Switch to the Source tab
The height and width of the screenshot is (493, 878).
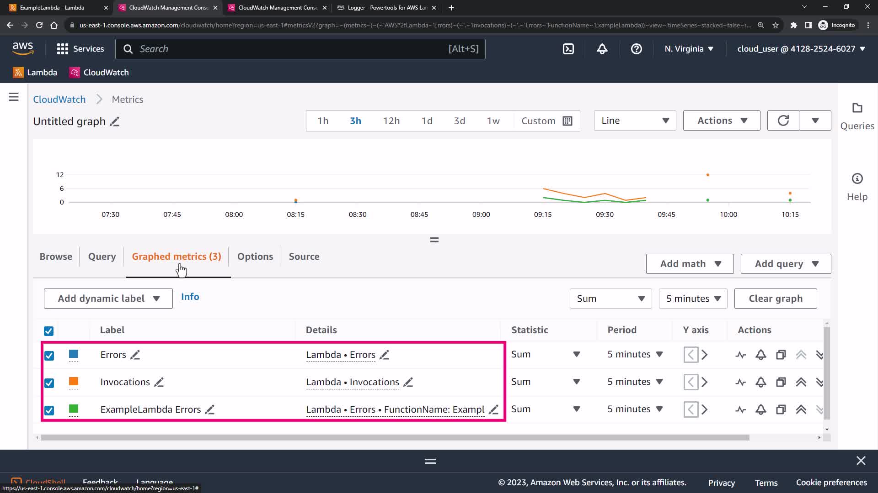[x=304, y=257]
